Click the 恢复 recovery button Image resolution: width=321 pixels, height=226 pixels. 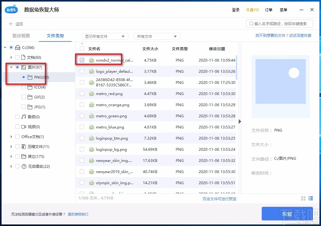pyautogui.click(x=287, y=214)
